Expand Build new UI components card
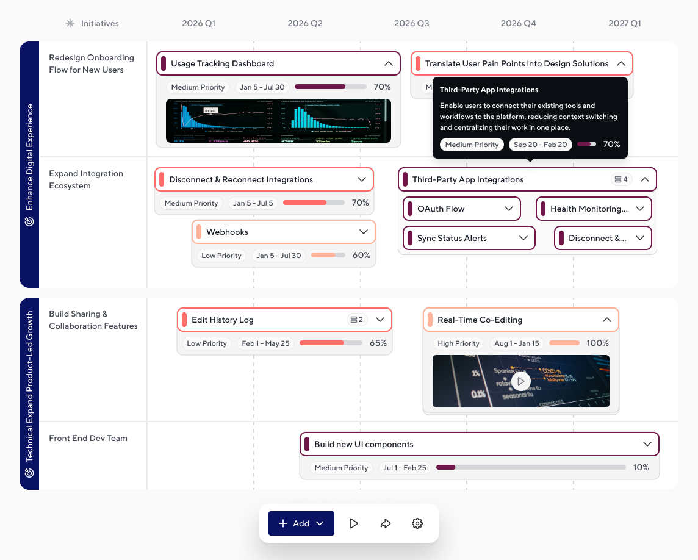Screen dimensions: 698x560 coord(647,444)
